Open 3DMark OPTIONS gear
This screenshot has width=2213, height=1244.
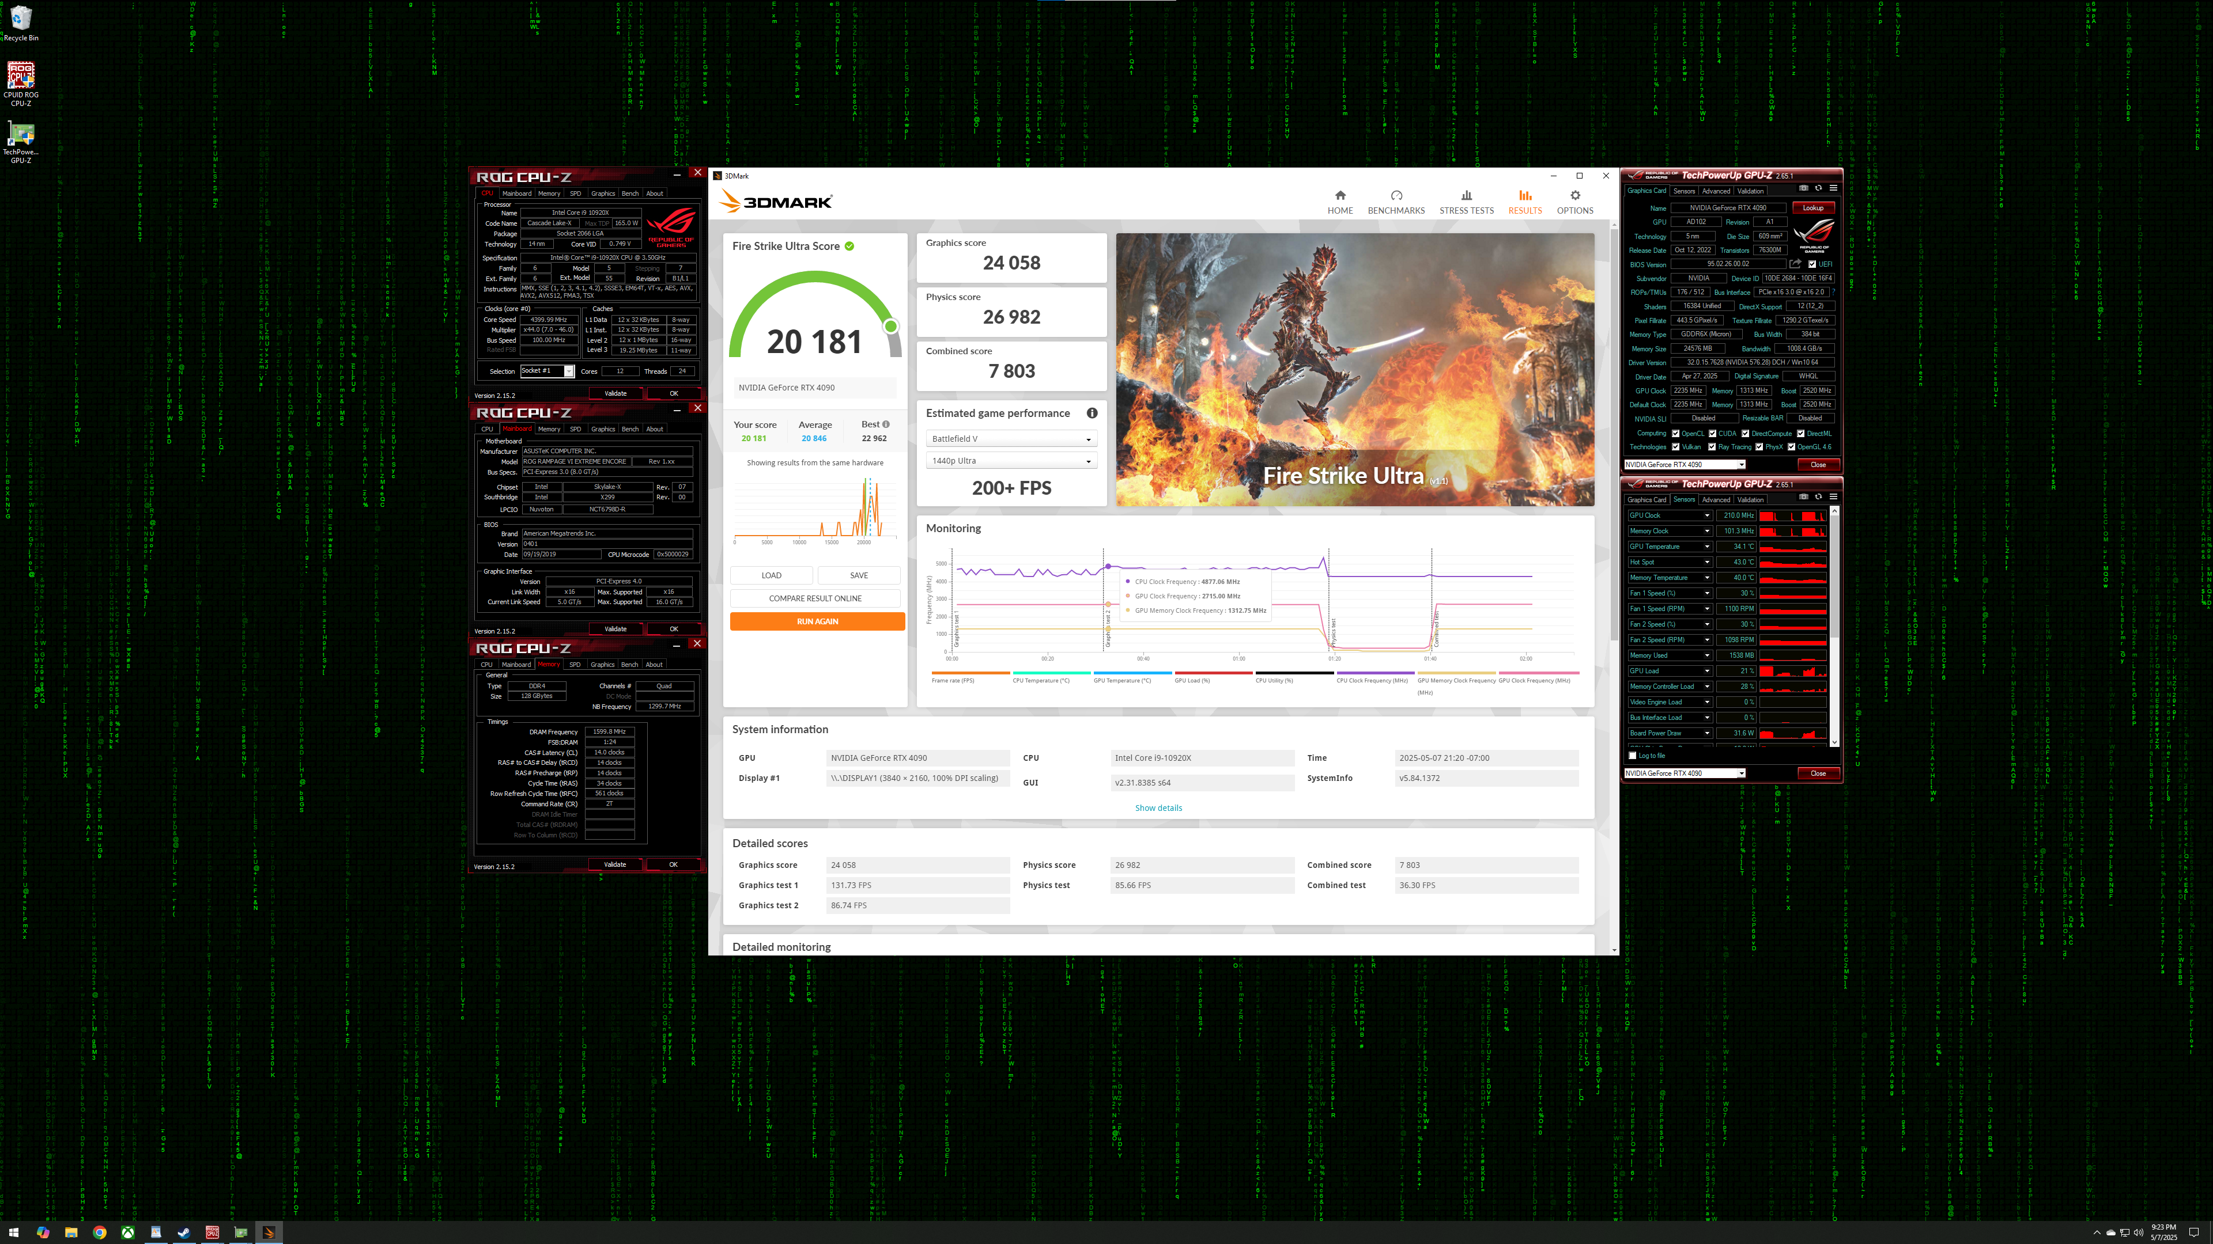point(1574,202)
